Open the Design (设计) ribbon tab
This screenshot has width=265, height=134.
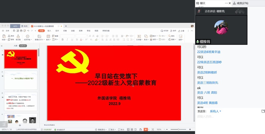(57, 31)
